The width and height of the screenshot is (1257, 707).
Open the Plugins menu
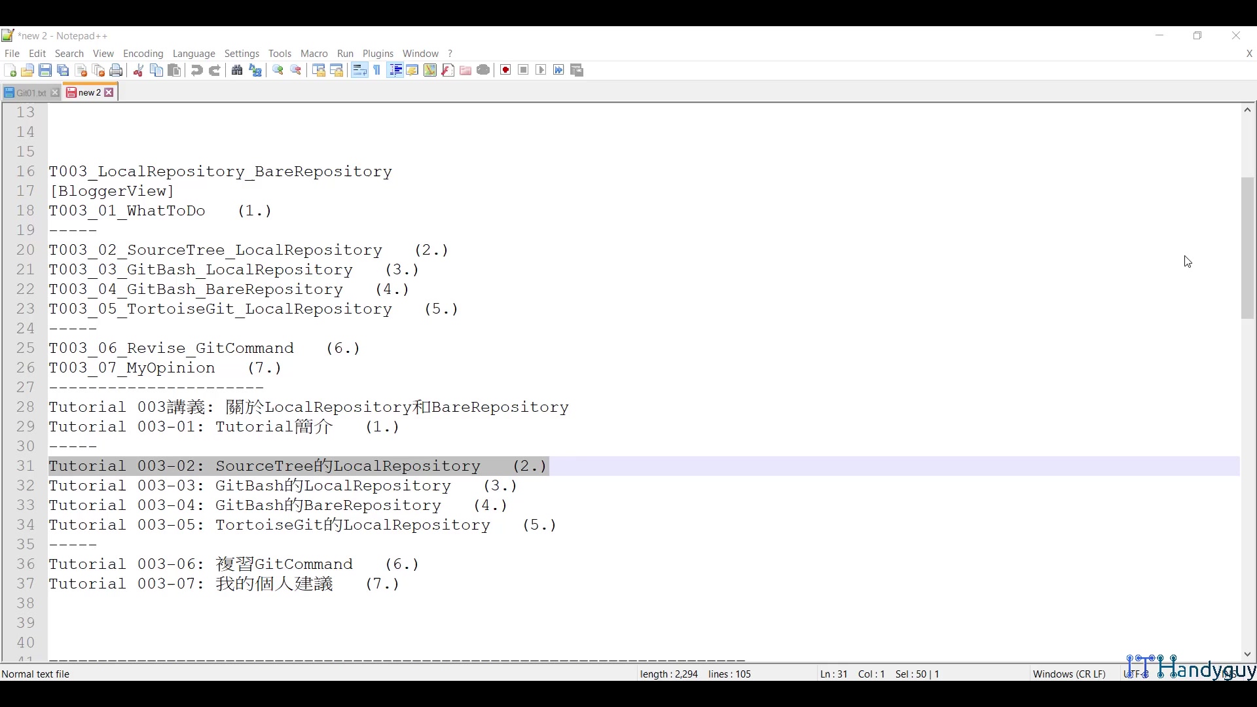pos(378,54)
